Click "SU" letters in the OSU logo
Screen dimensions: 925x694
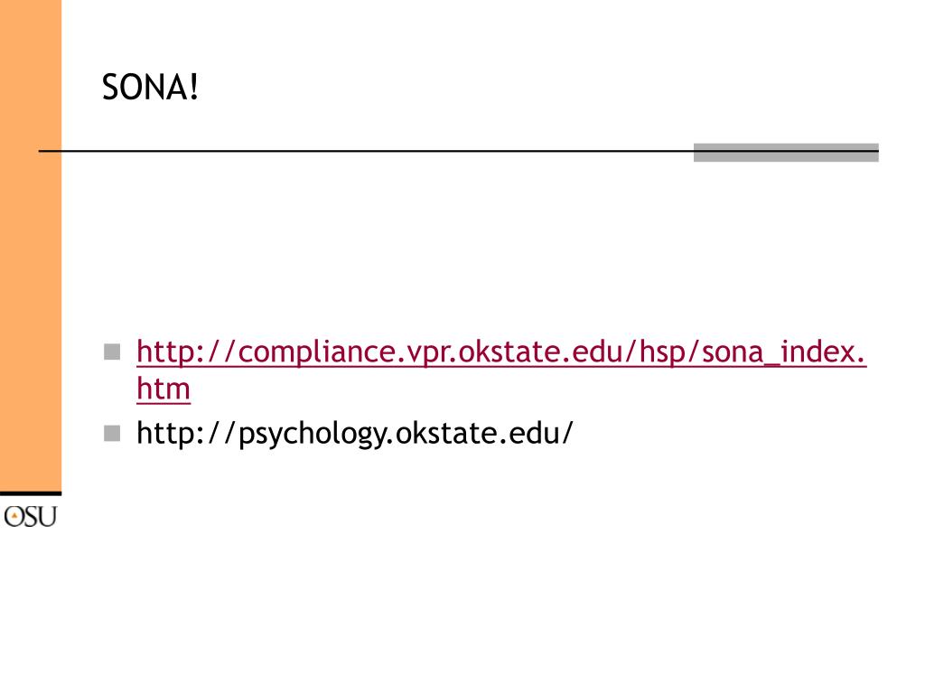pyautogui.click(x=41, y=517)
